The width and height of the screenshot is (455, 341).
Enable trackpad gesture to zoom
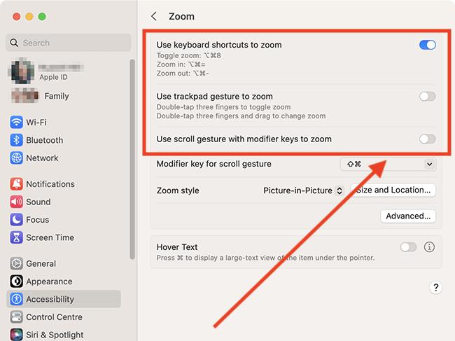[x=427, y=97]
